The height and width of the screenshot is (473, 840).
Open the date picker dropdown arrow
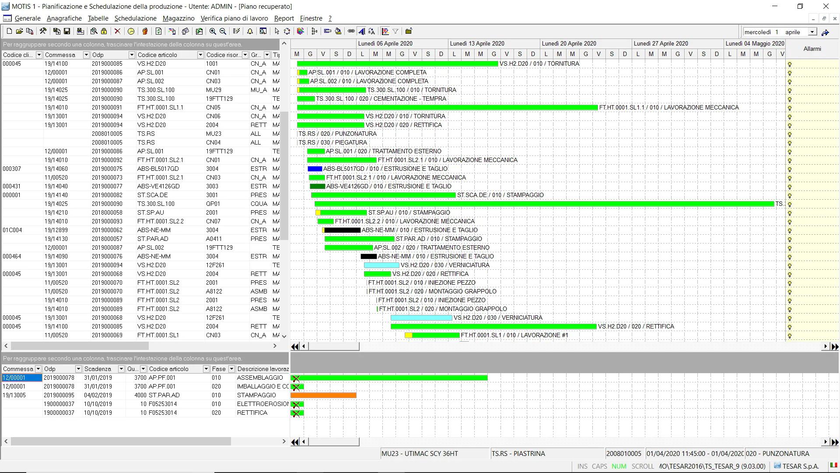click(x=812, y=32)
